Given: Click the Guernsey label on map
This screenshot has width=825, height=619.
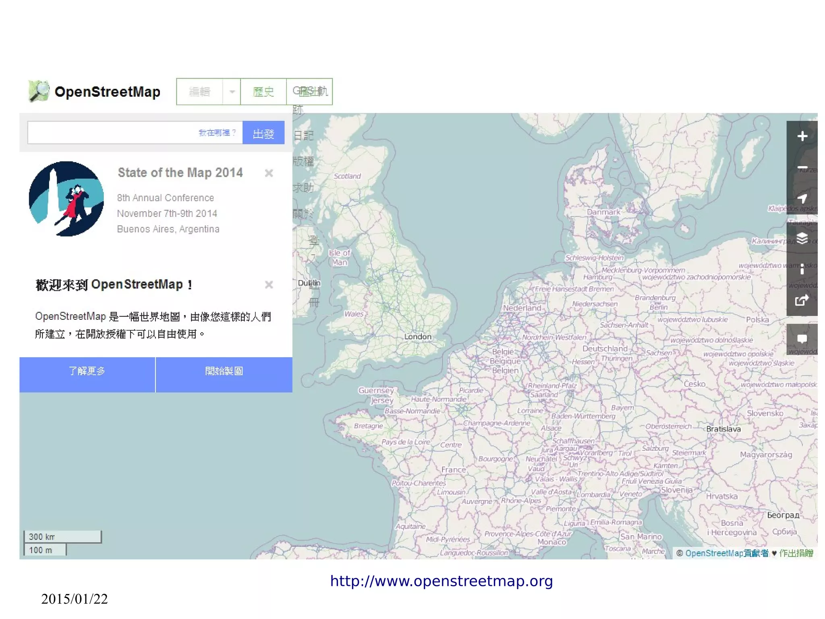Looking at the screenshot, I should pos(376,390).
